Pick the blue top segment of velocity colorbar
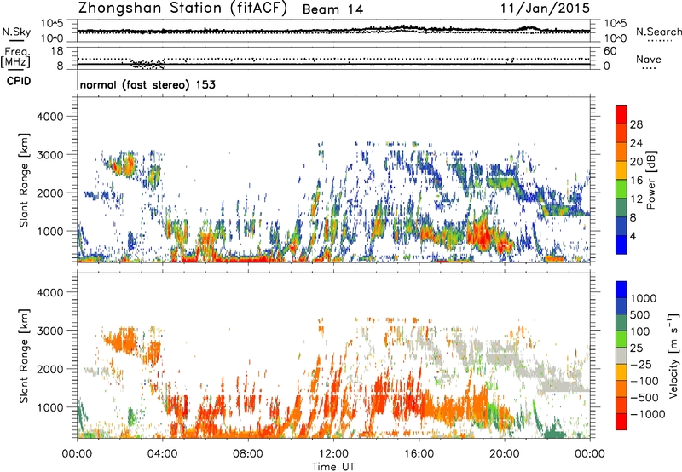Viewport: 682px width, 472px height. 621,290
